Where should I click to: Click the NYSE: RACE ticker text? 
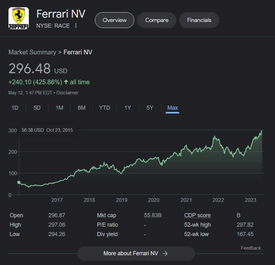53,26
